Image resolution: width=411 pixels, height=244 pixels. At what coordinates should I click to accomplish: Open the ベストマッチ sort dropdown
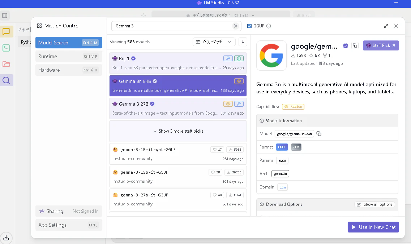point(214,42)
